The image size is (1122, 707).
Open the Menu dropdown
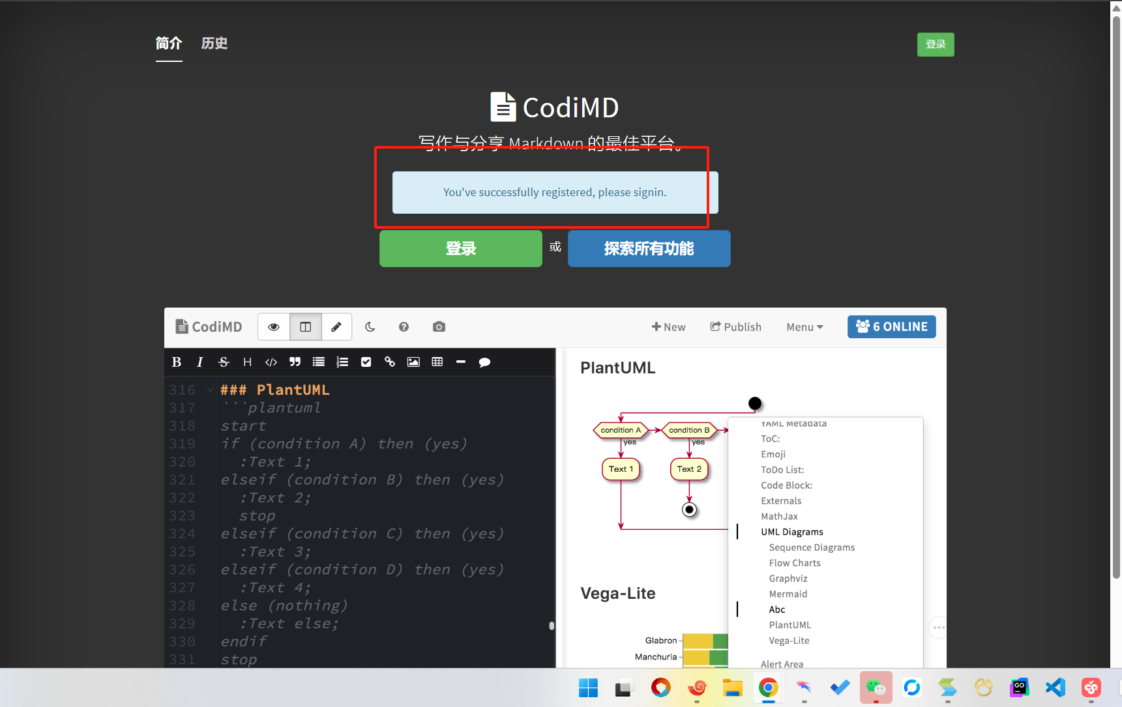804,327
